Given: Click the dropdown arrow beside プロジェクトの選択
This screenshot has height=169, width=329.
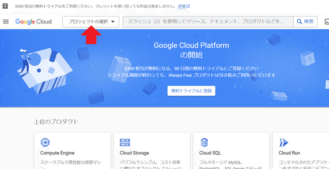Looking at the screenshot, I should coord(113,22).
